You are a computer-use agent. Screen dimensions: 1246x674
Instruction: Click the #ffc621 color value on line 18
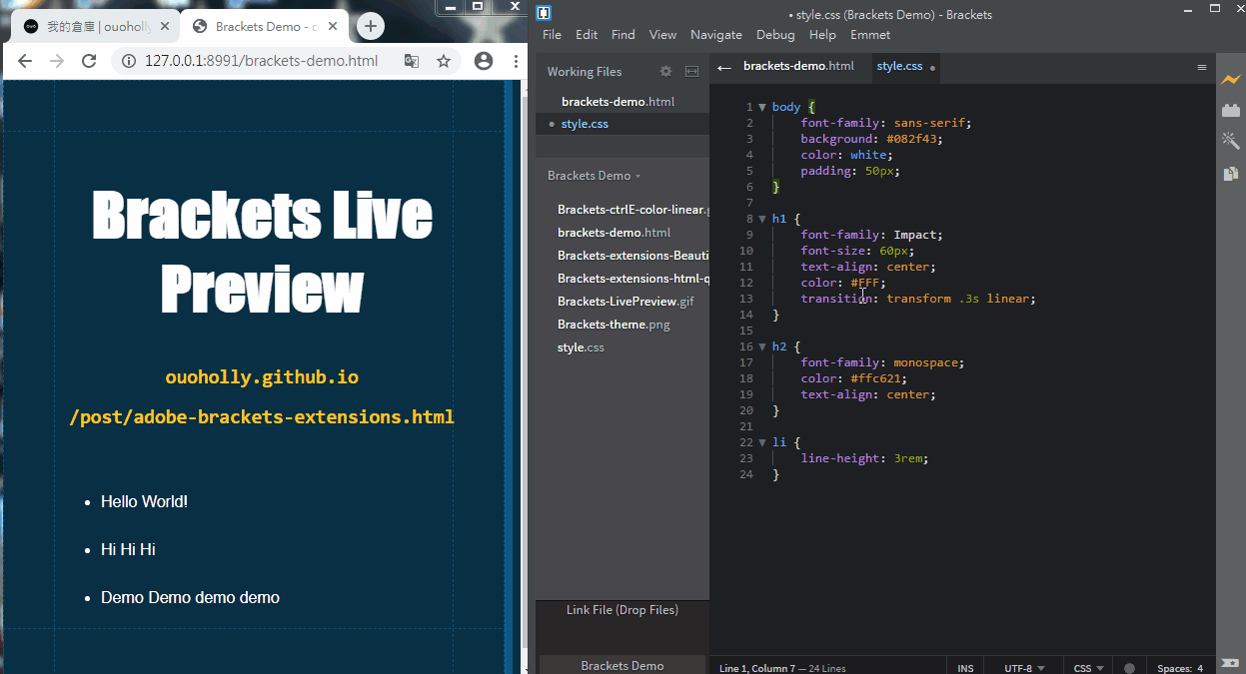pyautogui.click(x=876, y=377)
